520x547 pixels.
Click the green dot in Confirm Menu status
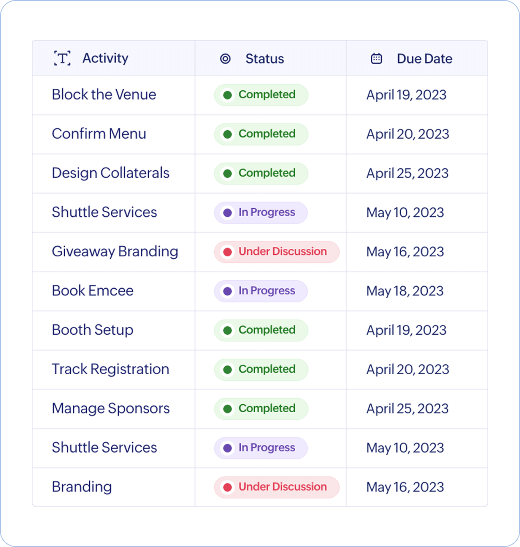point(228,134)
